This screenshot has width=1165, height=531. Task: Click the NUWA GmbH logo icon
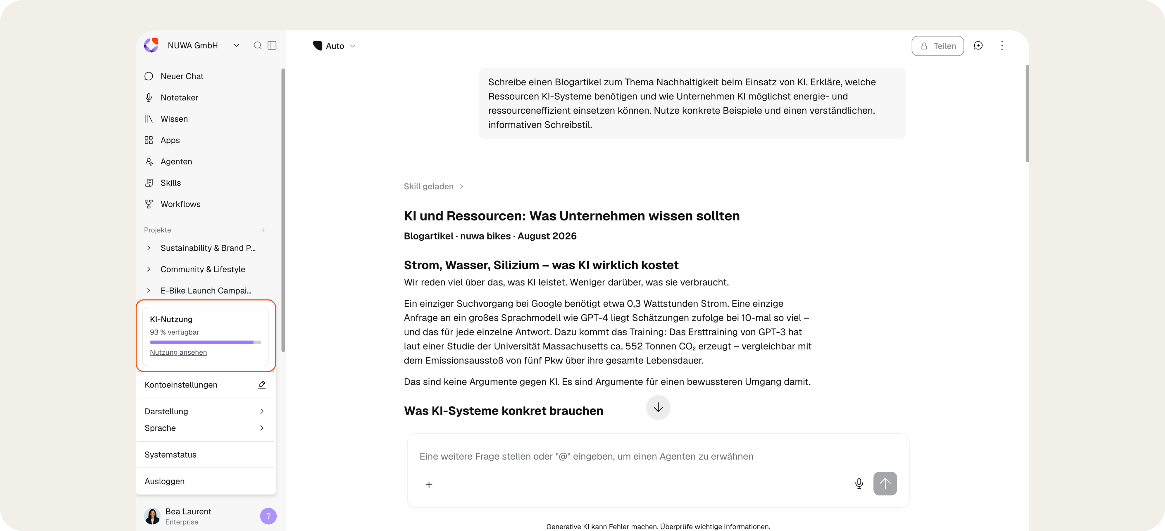tap(151, 45)
